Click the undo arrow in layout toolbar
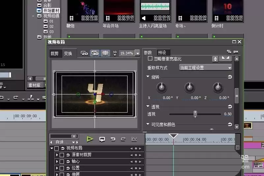Screen dimensions: 264x176 [113, 139]
